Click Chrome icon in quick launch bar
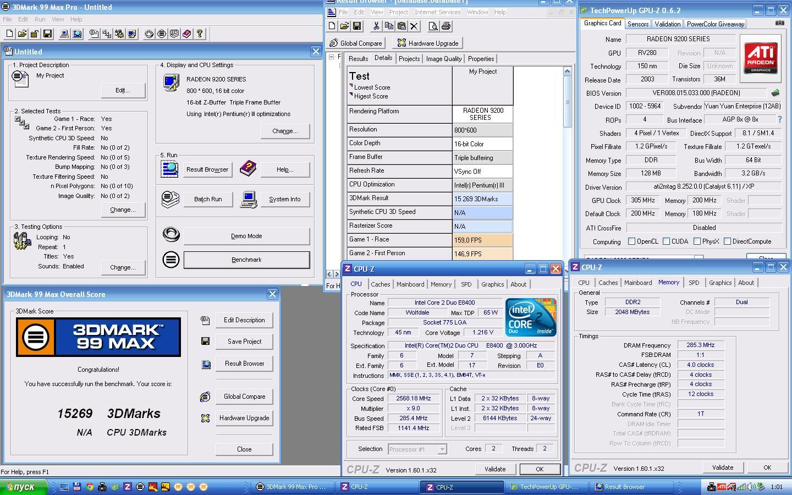This screenshot has height=495, width=792. point(89,487)
